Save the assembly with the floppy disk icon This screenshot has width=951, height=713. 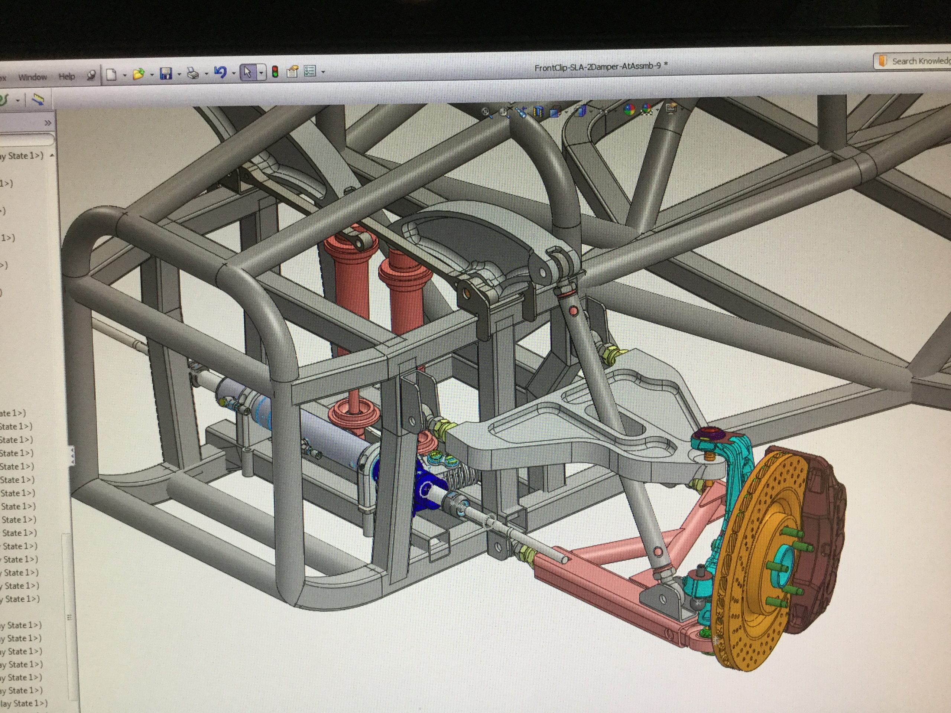point(166,74)
